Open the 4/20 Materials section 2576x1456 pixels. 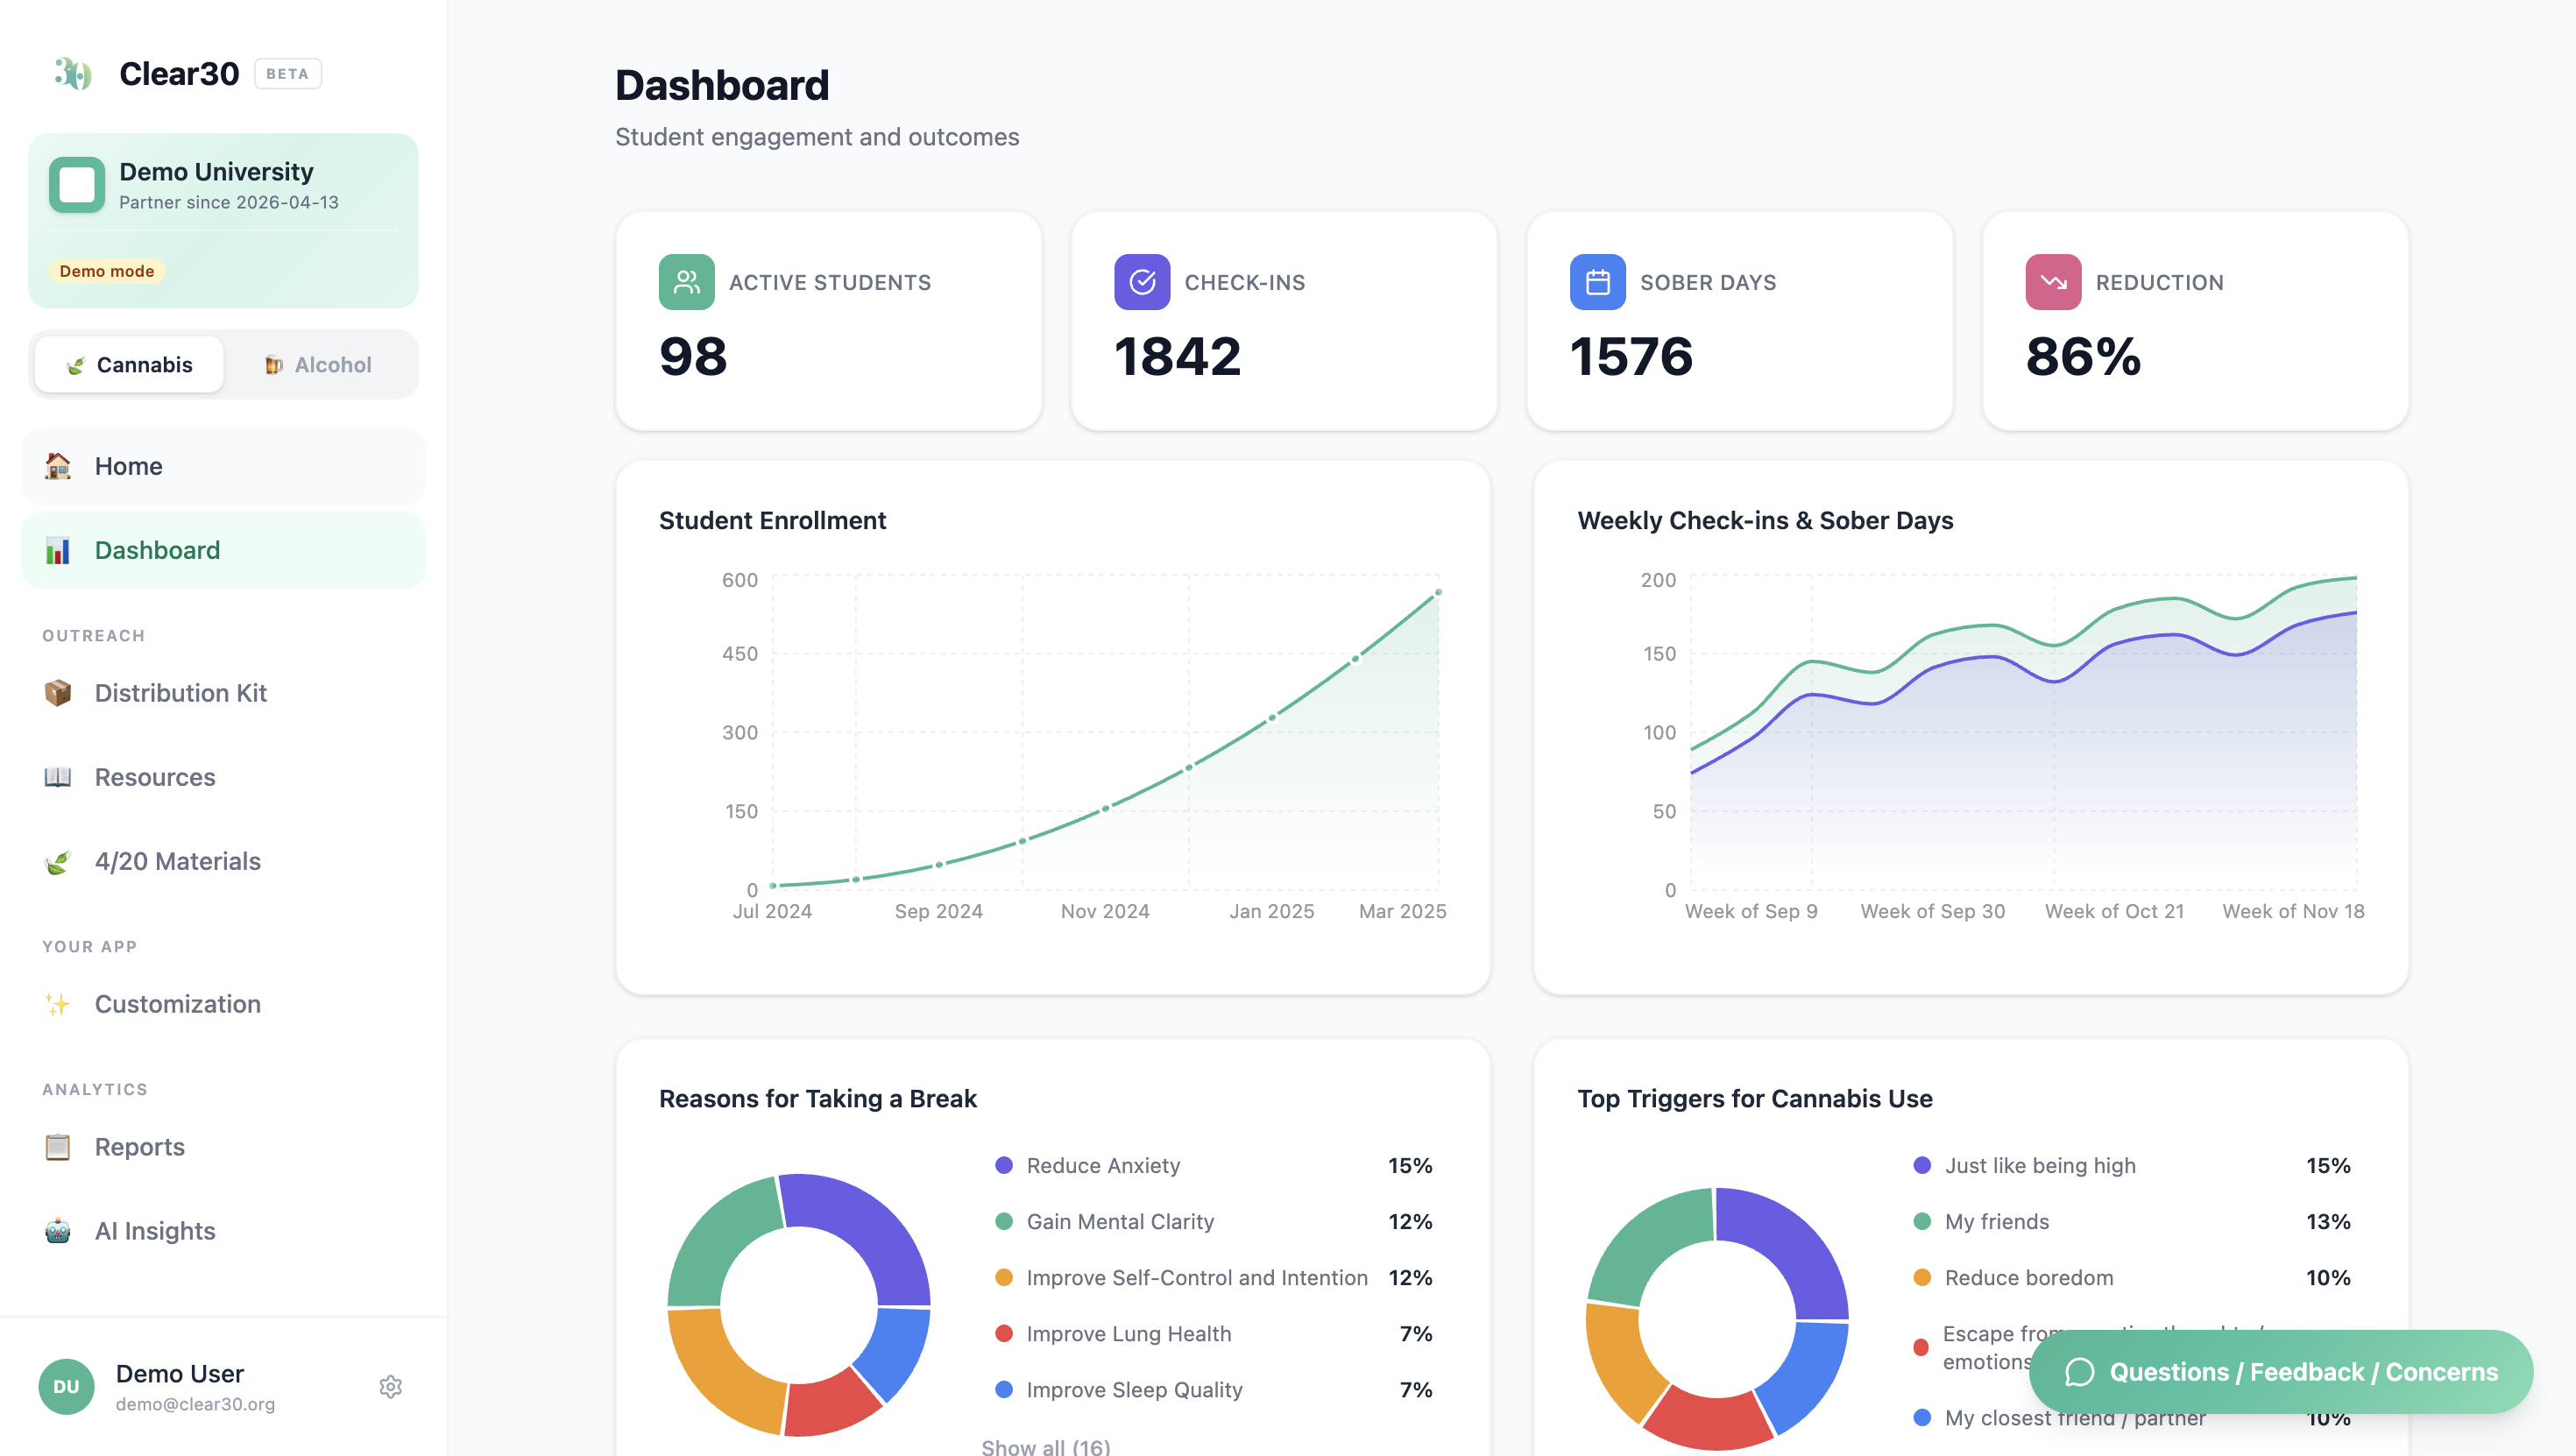[x=177, y=861]
